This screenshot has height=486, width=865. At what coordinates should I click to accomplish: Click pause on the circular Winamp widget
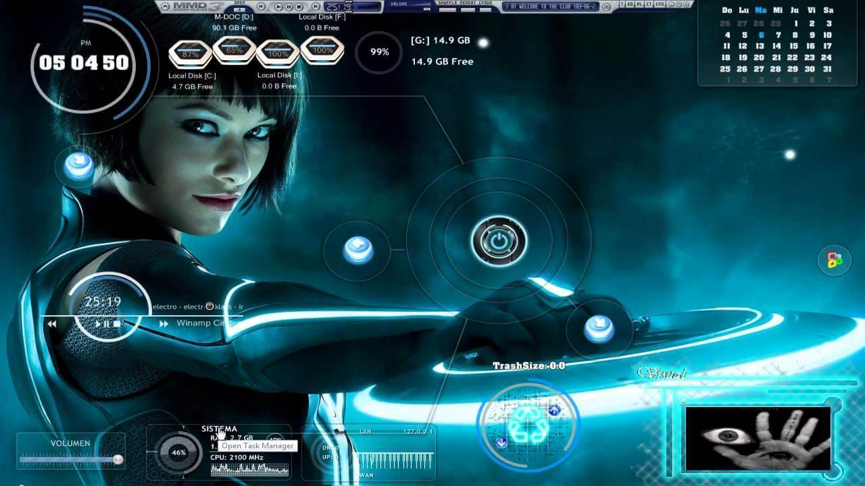pos(107,324)
